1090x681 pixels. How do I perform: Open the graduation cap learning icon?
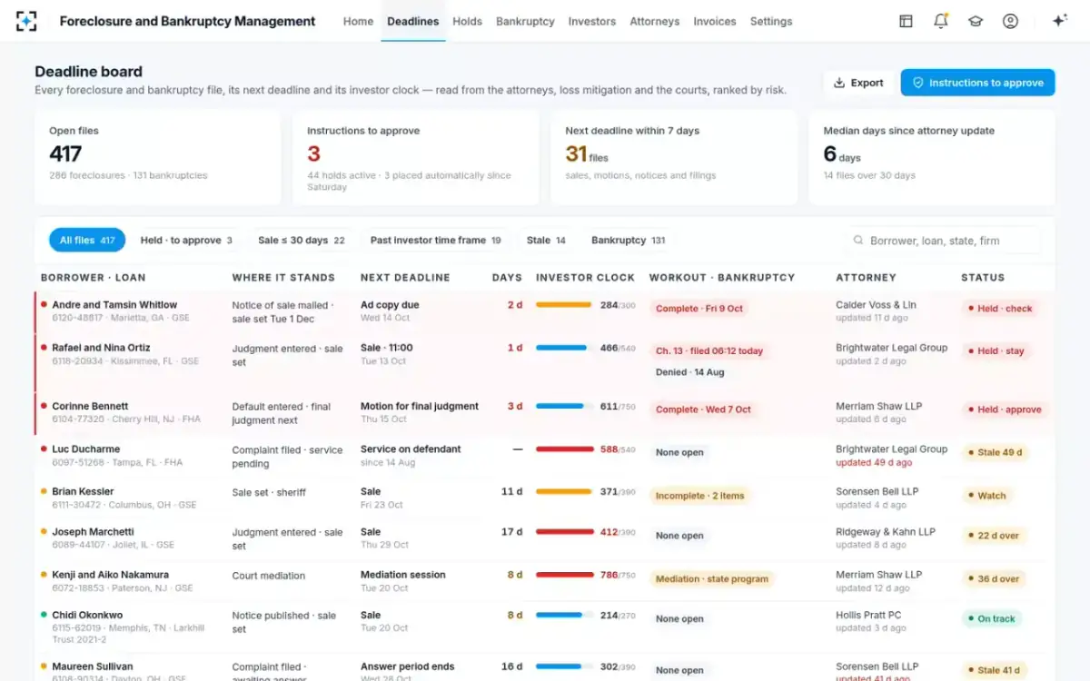976,21
